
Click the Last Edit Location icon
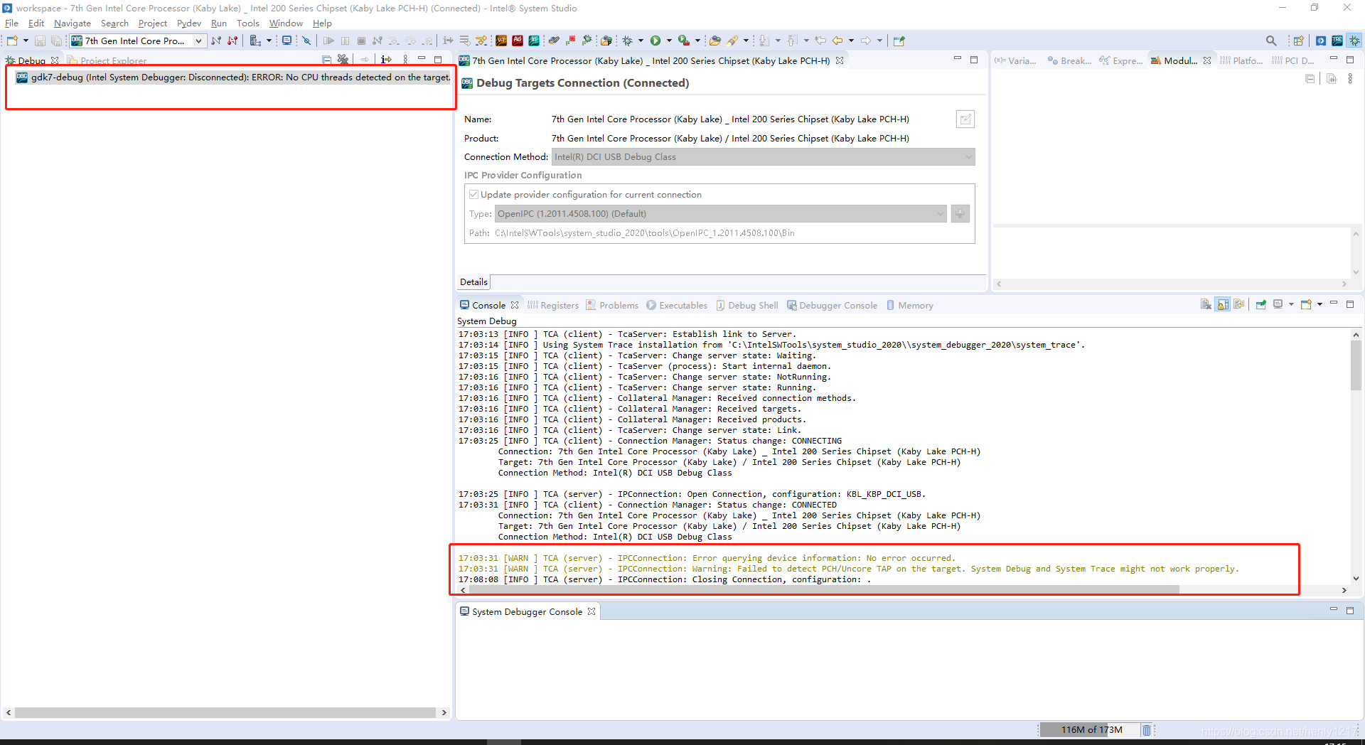820,41
